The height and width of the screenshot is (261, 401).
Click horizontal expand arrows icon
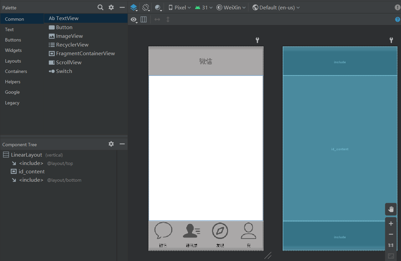[x=157, y=19]
